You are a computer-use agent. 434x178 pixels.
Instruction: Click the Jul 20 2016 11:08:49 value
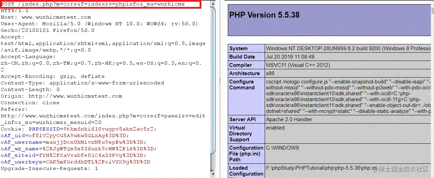tap(290, 57)
